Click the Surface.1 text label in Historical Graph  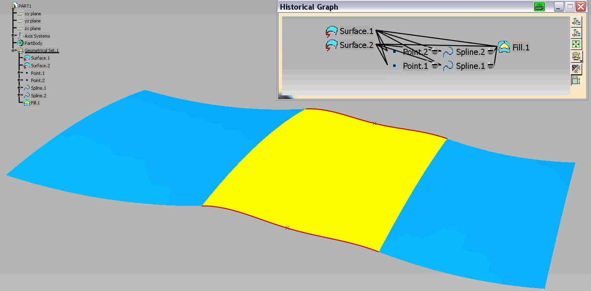(357, 31)
